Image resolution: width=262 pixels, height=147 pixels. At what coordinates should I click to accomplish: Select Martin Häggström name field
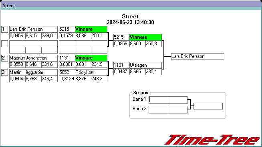33,72
